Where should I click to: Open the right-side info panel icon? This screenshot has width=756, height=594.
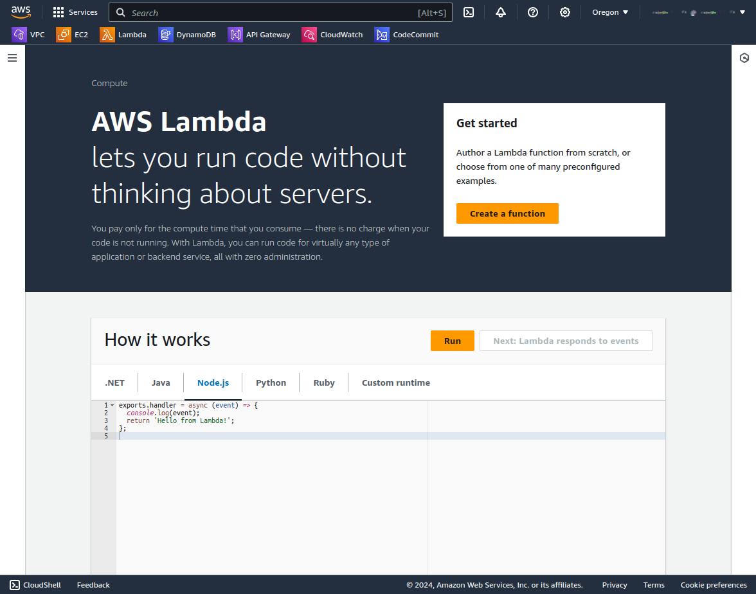coord(744,58)
